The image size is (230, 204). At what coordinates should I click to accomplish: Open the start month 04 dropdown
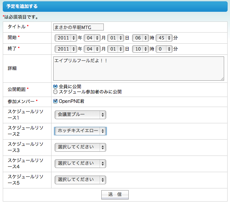tap(92, 38)
